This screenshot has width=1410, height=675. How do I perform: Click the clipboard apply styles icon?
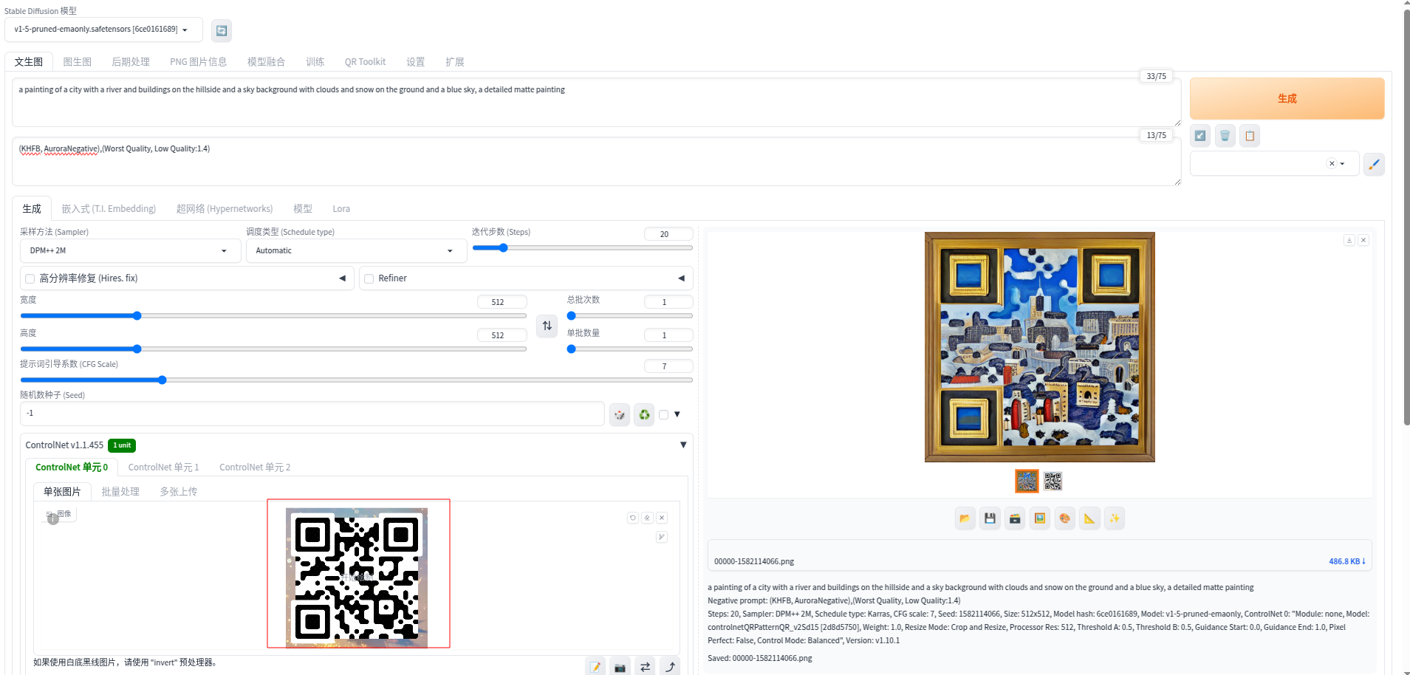(x=1250, y=136)
